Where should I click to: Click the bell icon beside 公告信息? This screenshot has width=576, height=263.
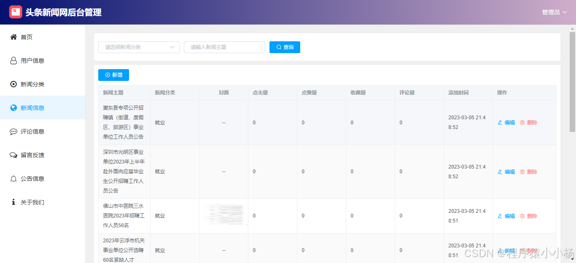pos(13,179)
